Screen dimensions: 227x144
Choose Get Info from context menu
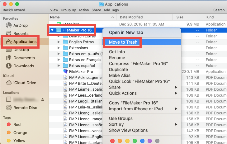[142, 52]
